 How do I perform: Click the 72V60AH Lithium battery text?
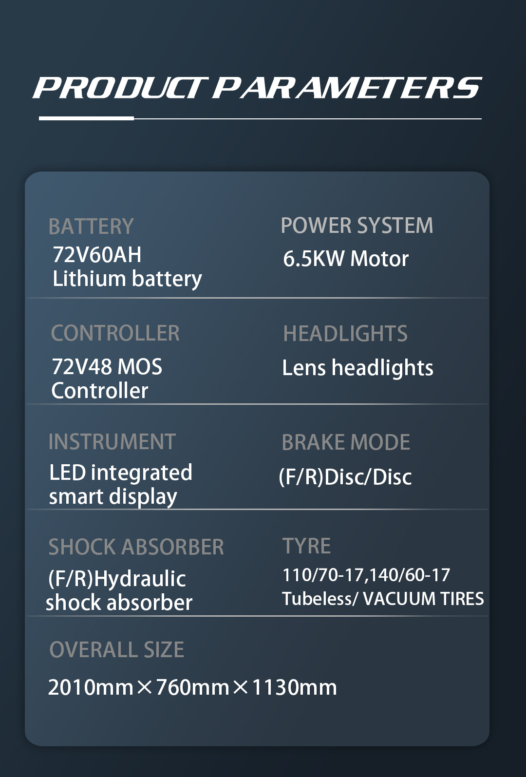click(x=127, y=267)
